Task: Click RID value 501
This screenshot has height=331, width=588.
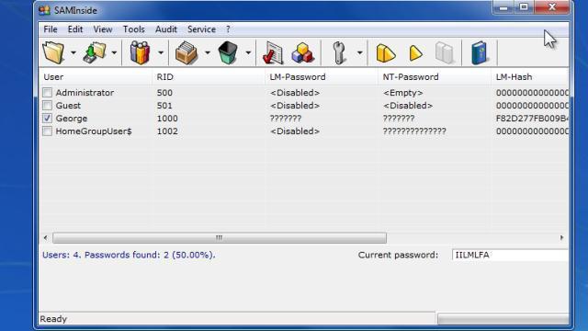Action: coord(164,106)
